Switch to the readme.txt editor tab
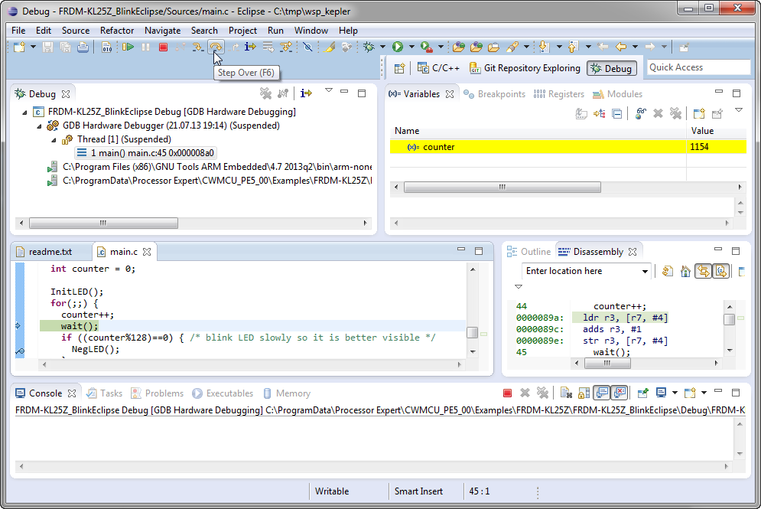 coord(50,252)
